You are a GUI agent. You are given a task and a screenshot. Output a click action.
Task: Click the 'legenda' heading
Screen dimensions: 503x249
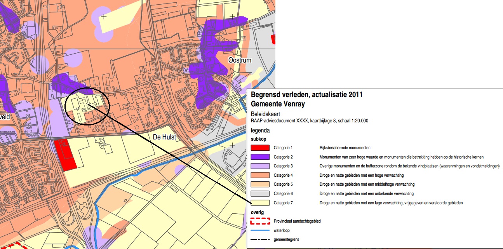[x=260, y=131]
